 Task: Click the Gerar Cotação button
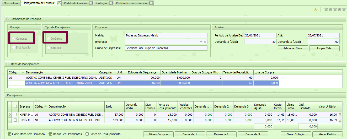(x=296, y=134)
